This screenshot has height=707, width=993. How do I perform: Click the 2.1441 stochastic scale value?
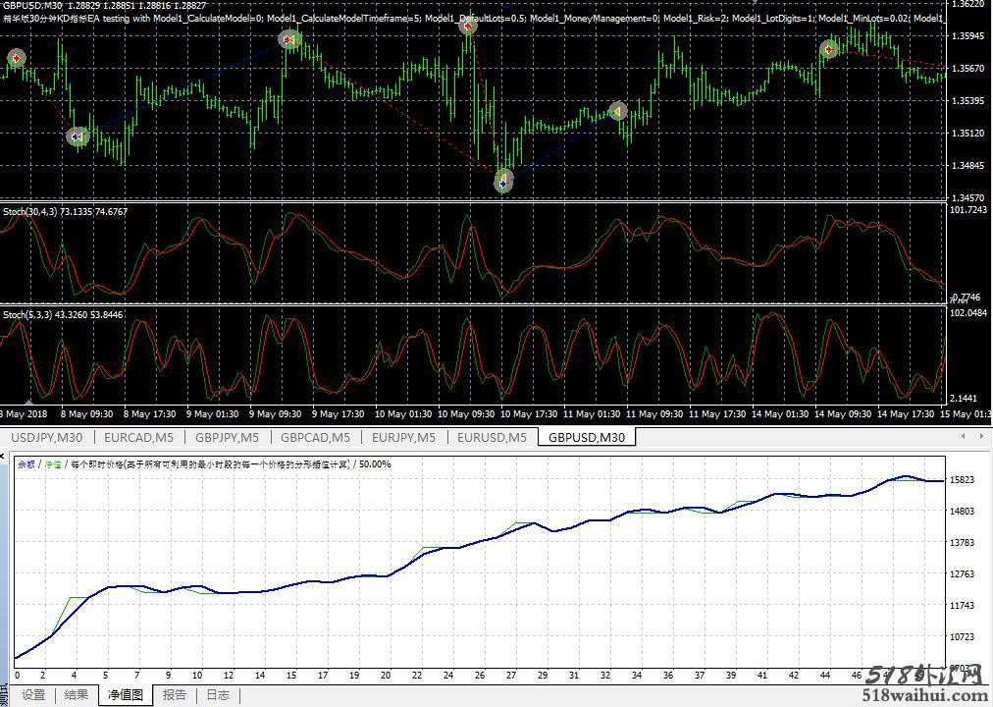click(x=964, y=398)
